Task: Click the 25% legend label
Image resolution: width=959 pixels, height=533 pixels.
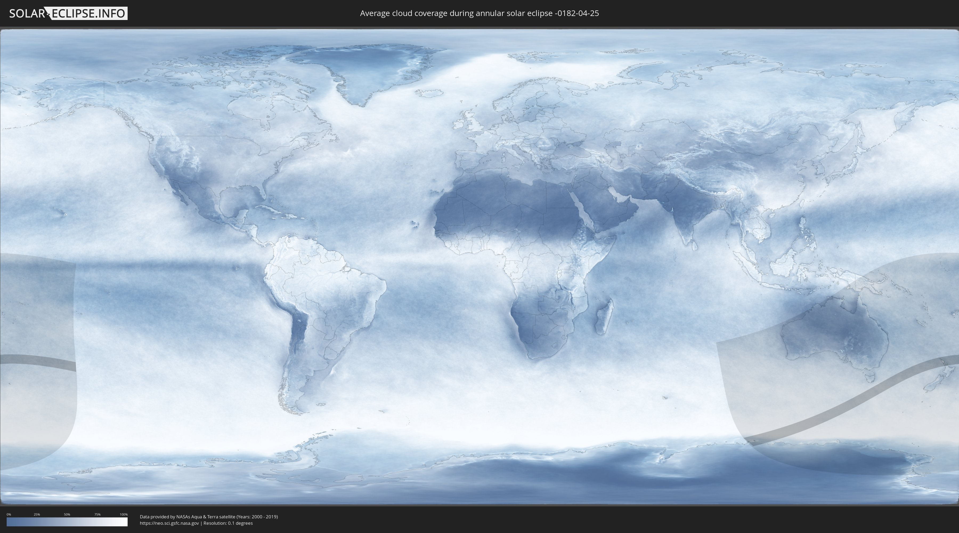Action: 37,514
